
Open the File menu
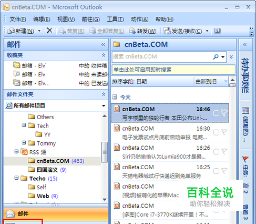17,19
